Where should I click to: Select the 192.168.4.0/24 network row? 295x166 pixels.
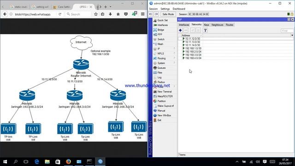click(x=236, y=58)
